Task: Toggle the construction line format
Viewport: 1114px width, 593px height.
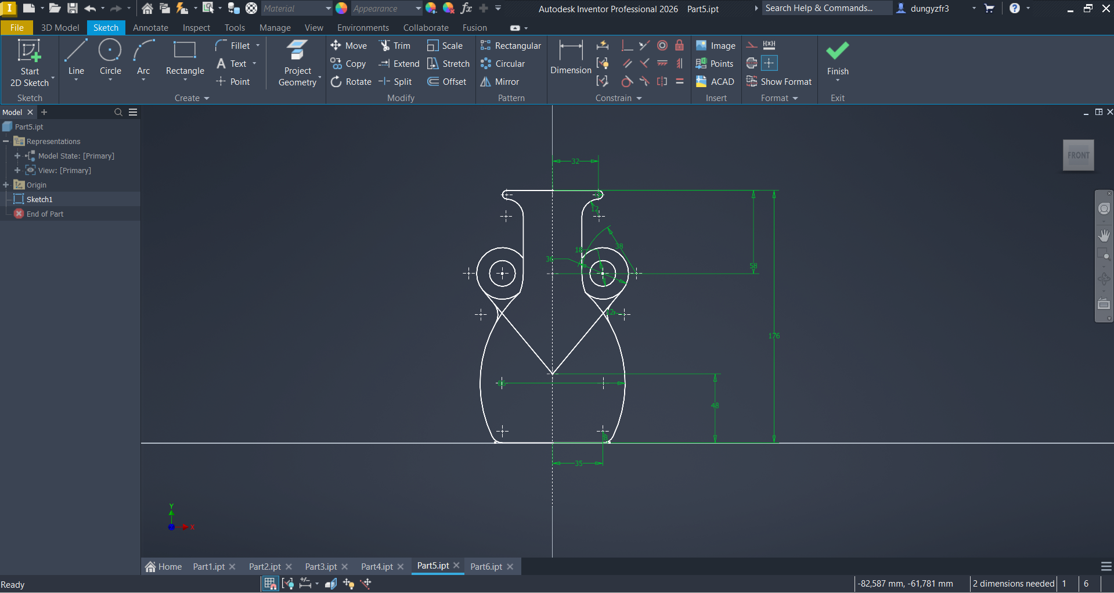Action: pos(752,45)
